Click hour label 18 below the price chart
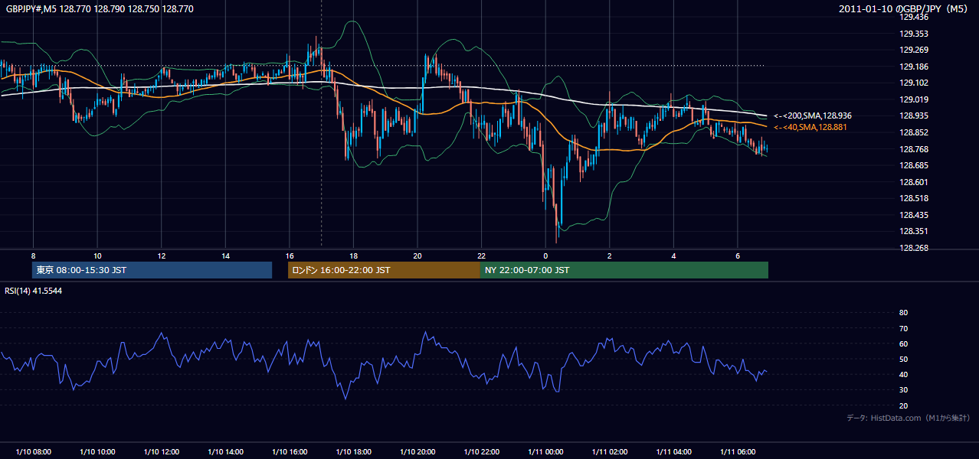The width and height of the screenshot is (979, 459). [353, 256]
